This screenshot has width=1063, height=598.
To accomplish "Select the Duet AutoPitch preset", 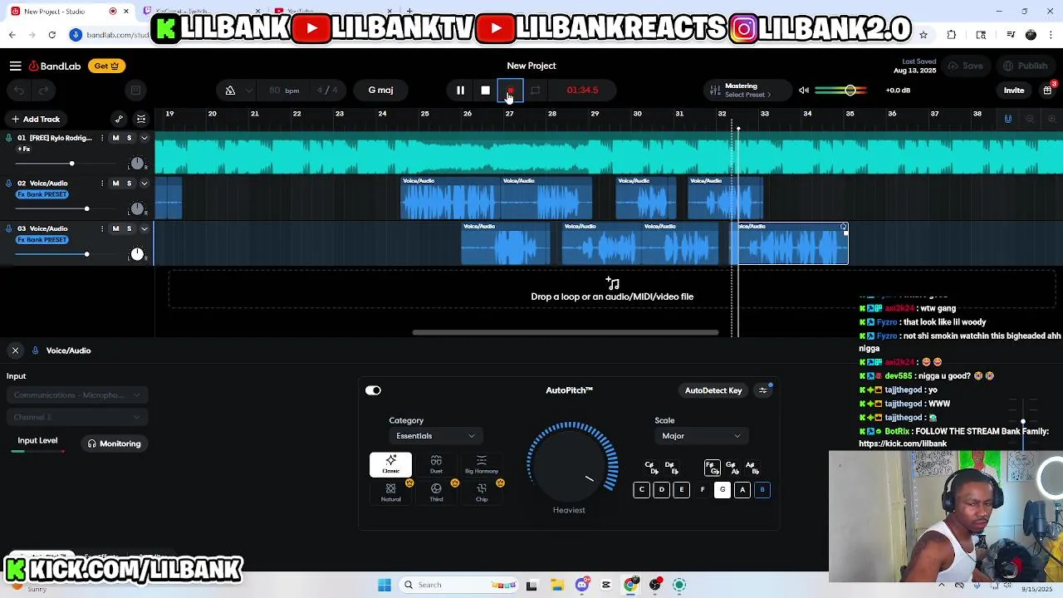I will point(436,465).
